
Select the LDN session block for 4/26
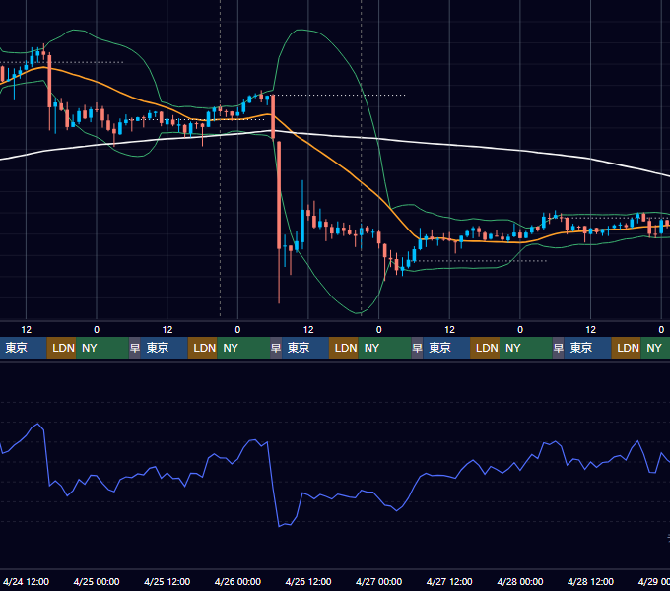tap(344, 348)
